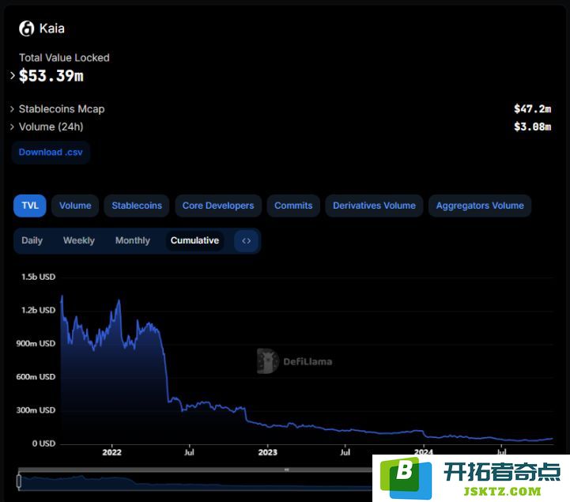Switch to Daily grouping
The image size is (570, 502).
pos(32,240)
